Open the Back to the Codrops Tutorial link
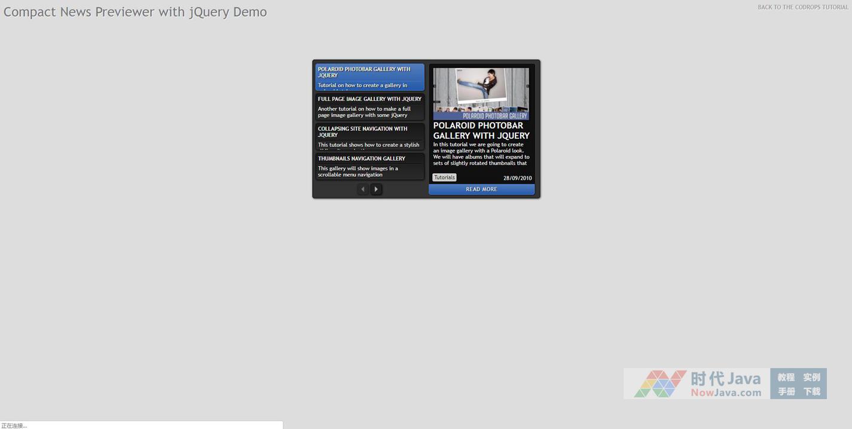The image size is (852, 429). point(802,7)
